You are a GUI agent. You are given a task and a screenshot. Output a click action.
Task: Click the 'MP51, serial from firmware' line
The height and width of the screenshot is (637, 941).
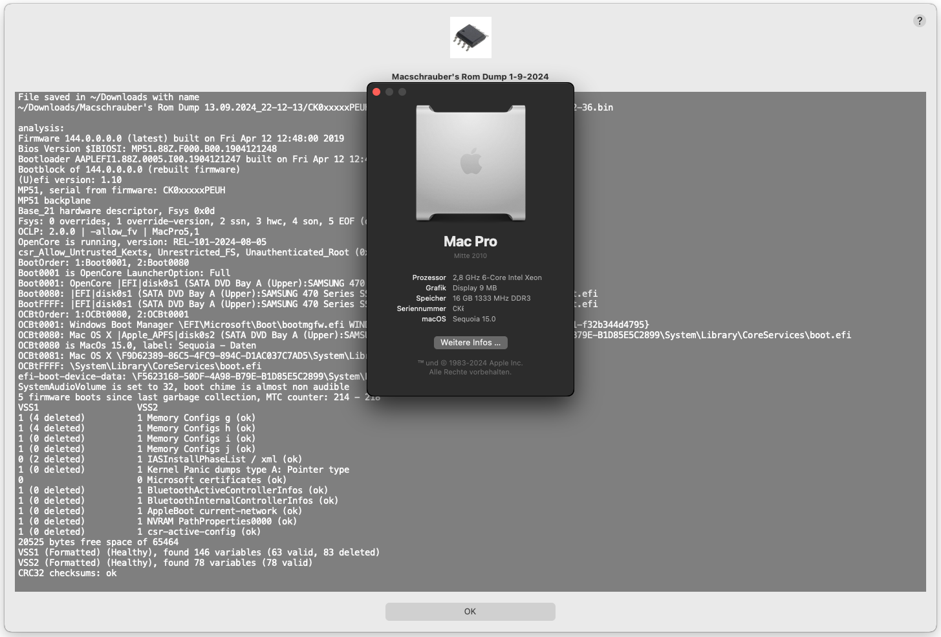122,190
